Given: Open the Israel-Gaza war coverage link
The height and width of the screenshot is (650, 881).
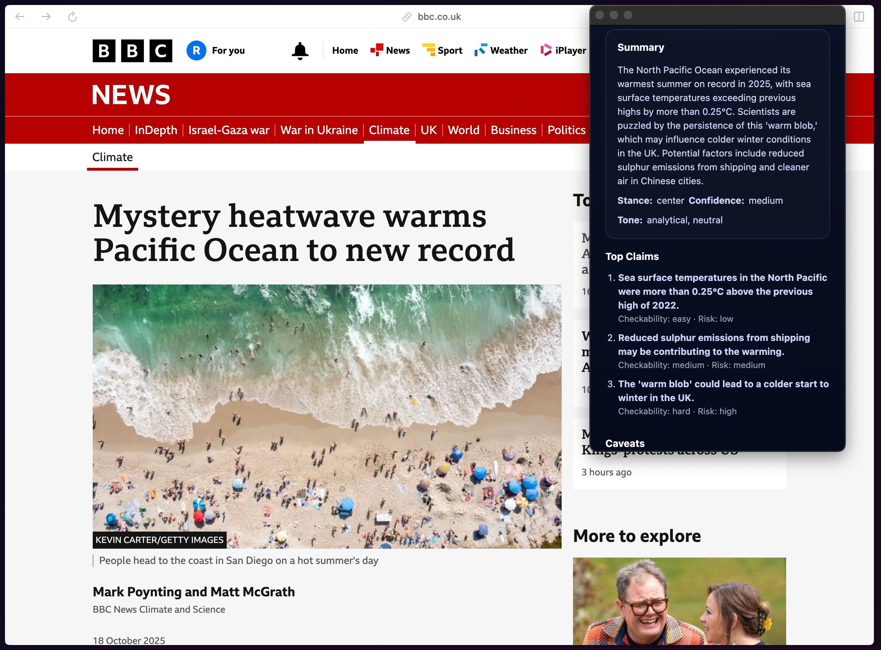Looking at the screenshot, I should (x=229, y=130).
